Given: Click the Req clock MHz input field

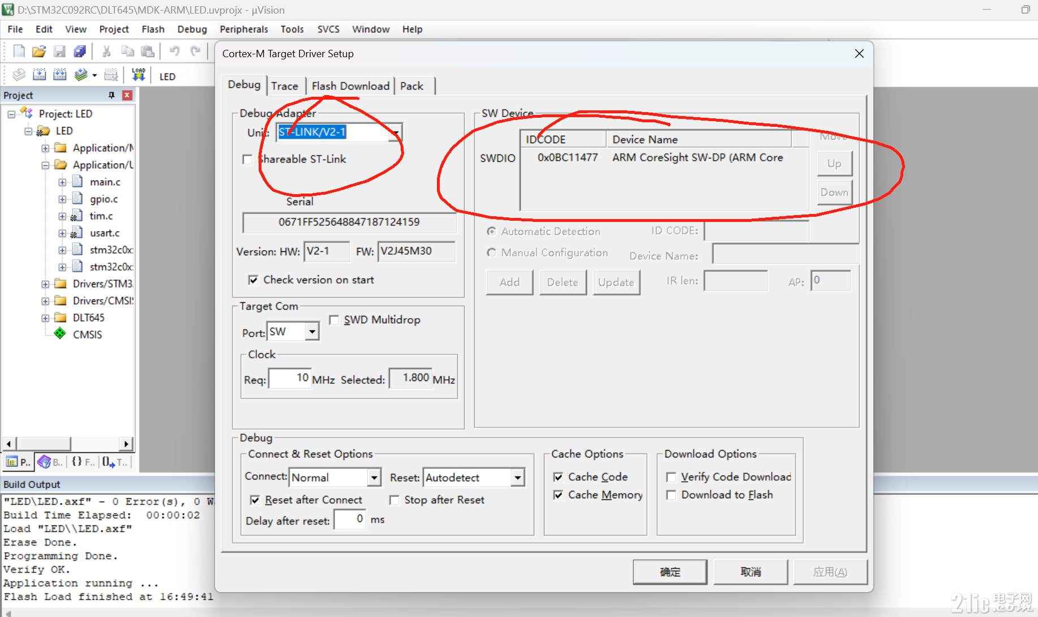Looking at the screenshot, I should point(290,378).
